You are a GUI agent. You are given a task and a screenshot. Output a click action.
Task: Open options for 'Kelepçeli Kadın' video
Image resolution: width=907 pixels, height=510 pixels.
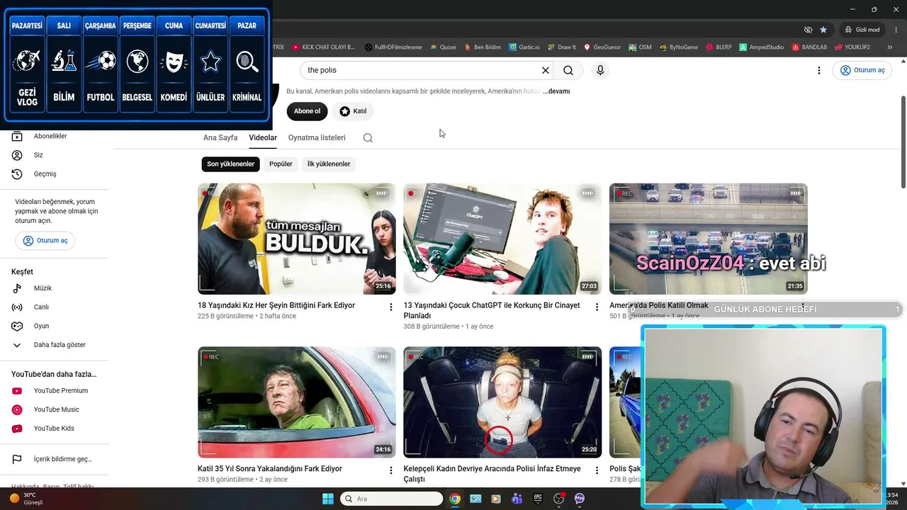click(596, 470)
